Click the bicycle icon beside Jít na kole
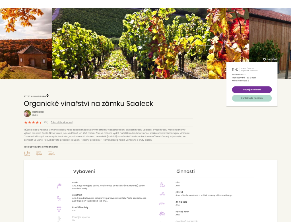This screenshot has height=222, width=291. (x=162, y=204)
